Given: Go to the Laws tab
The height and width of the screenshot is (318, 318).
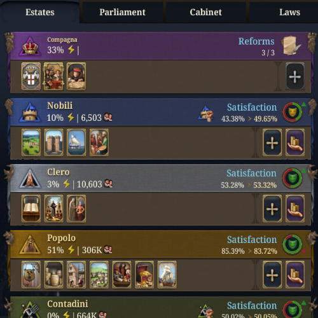Looking at the screenshot, I should (289, 12).
